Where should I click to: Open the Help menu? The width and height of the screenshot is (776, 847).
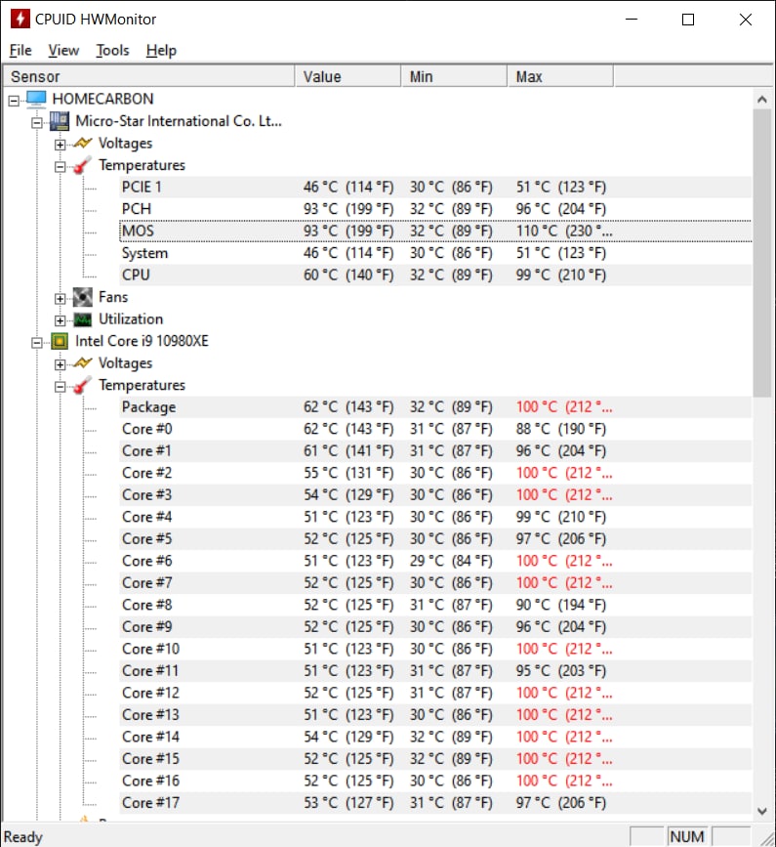[x=161, y=50]
